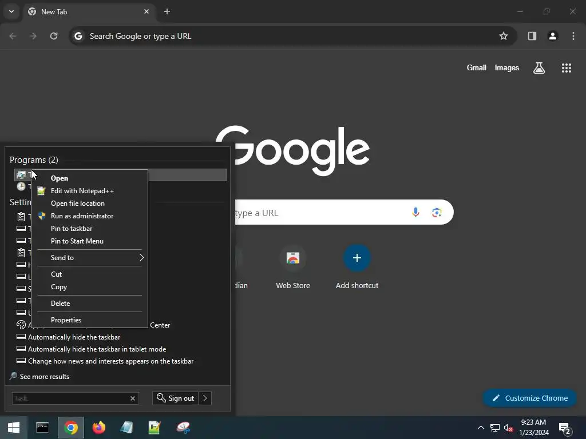Click the Search Labs flask icon

[539, 68]
